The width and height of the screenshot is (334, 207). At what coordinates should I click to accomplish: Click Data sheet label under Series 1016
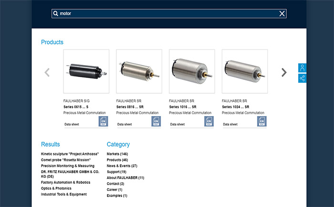coord(177,124)
